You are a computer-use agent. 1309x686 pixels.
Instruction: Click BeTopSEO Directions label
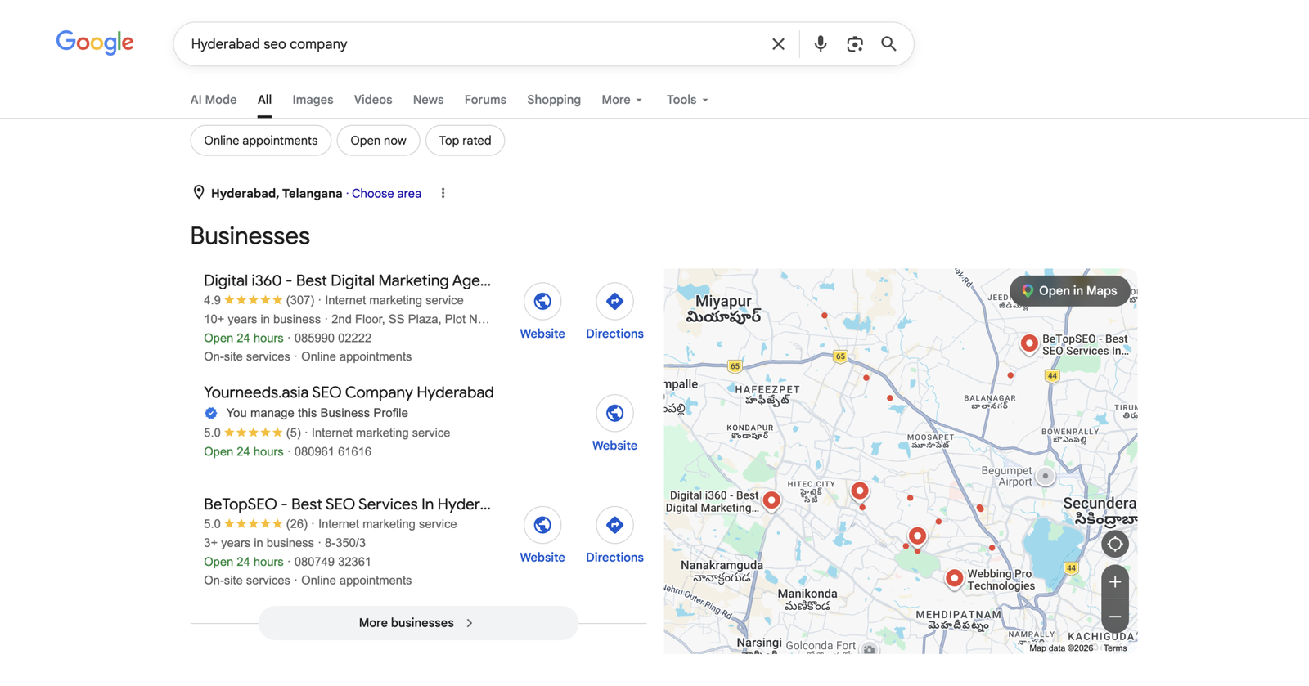tap(614, 558)
